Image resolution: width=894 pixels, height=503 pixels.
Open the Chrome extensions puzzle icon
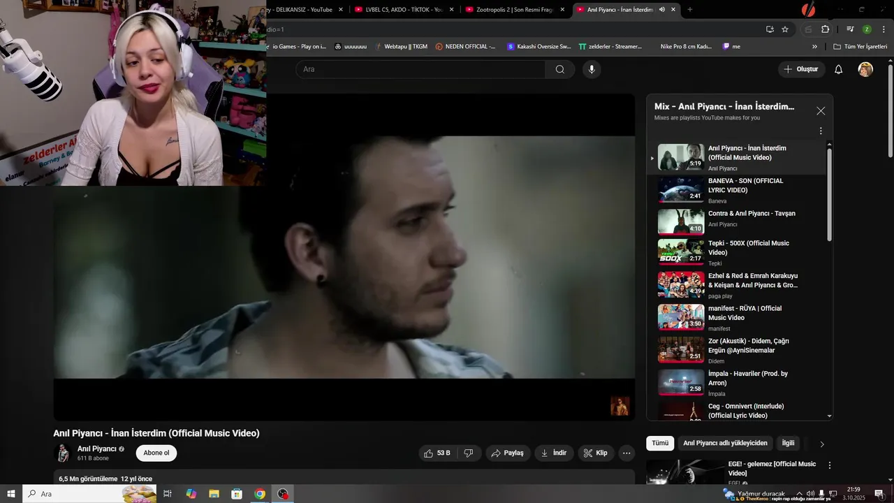tap(825, 29)
